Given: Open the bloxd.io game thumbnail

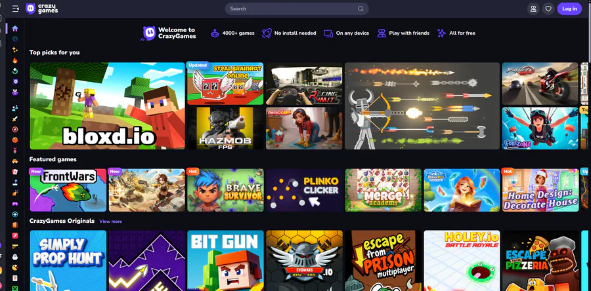Looking at the screenshot, I should (108, 106).
